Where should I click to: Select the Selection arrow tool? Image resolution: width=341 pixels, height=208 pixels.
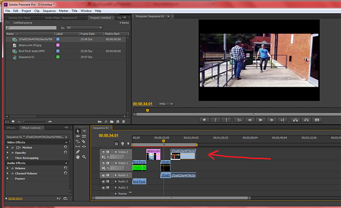pyautogui.click(x=78, y=131)
